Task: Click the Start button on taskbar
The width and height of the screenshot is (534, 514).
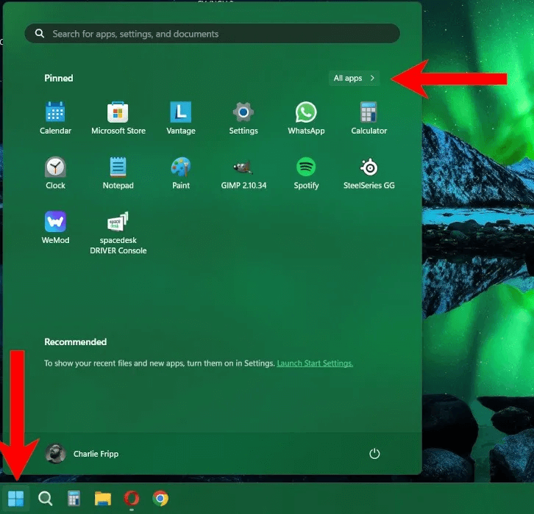Action: click(15, 499)
